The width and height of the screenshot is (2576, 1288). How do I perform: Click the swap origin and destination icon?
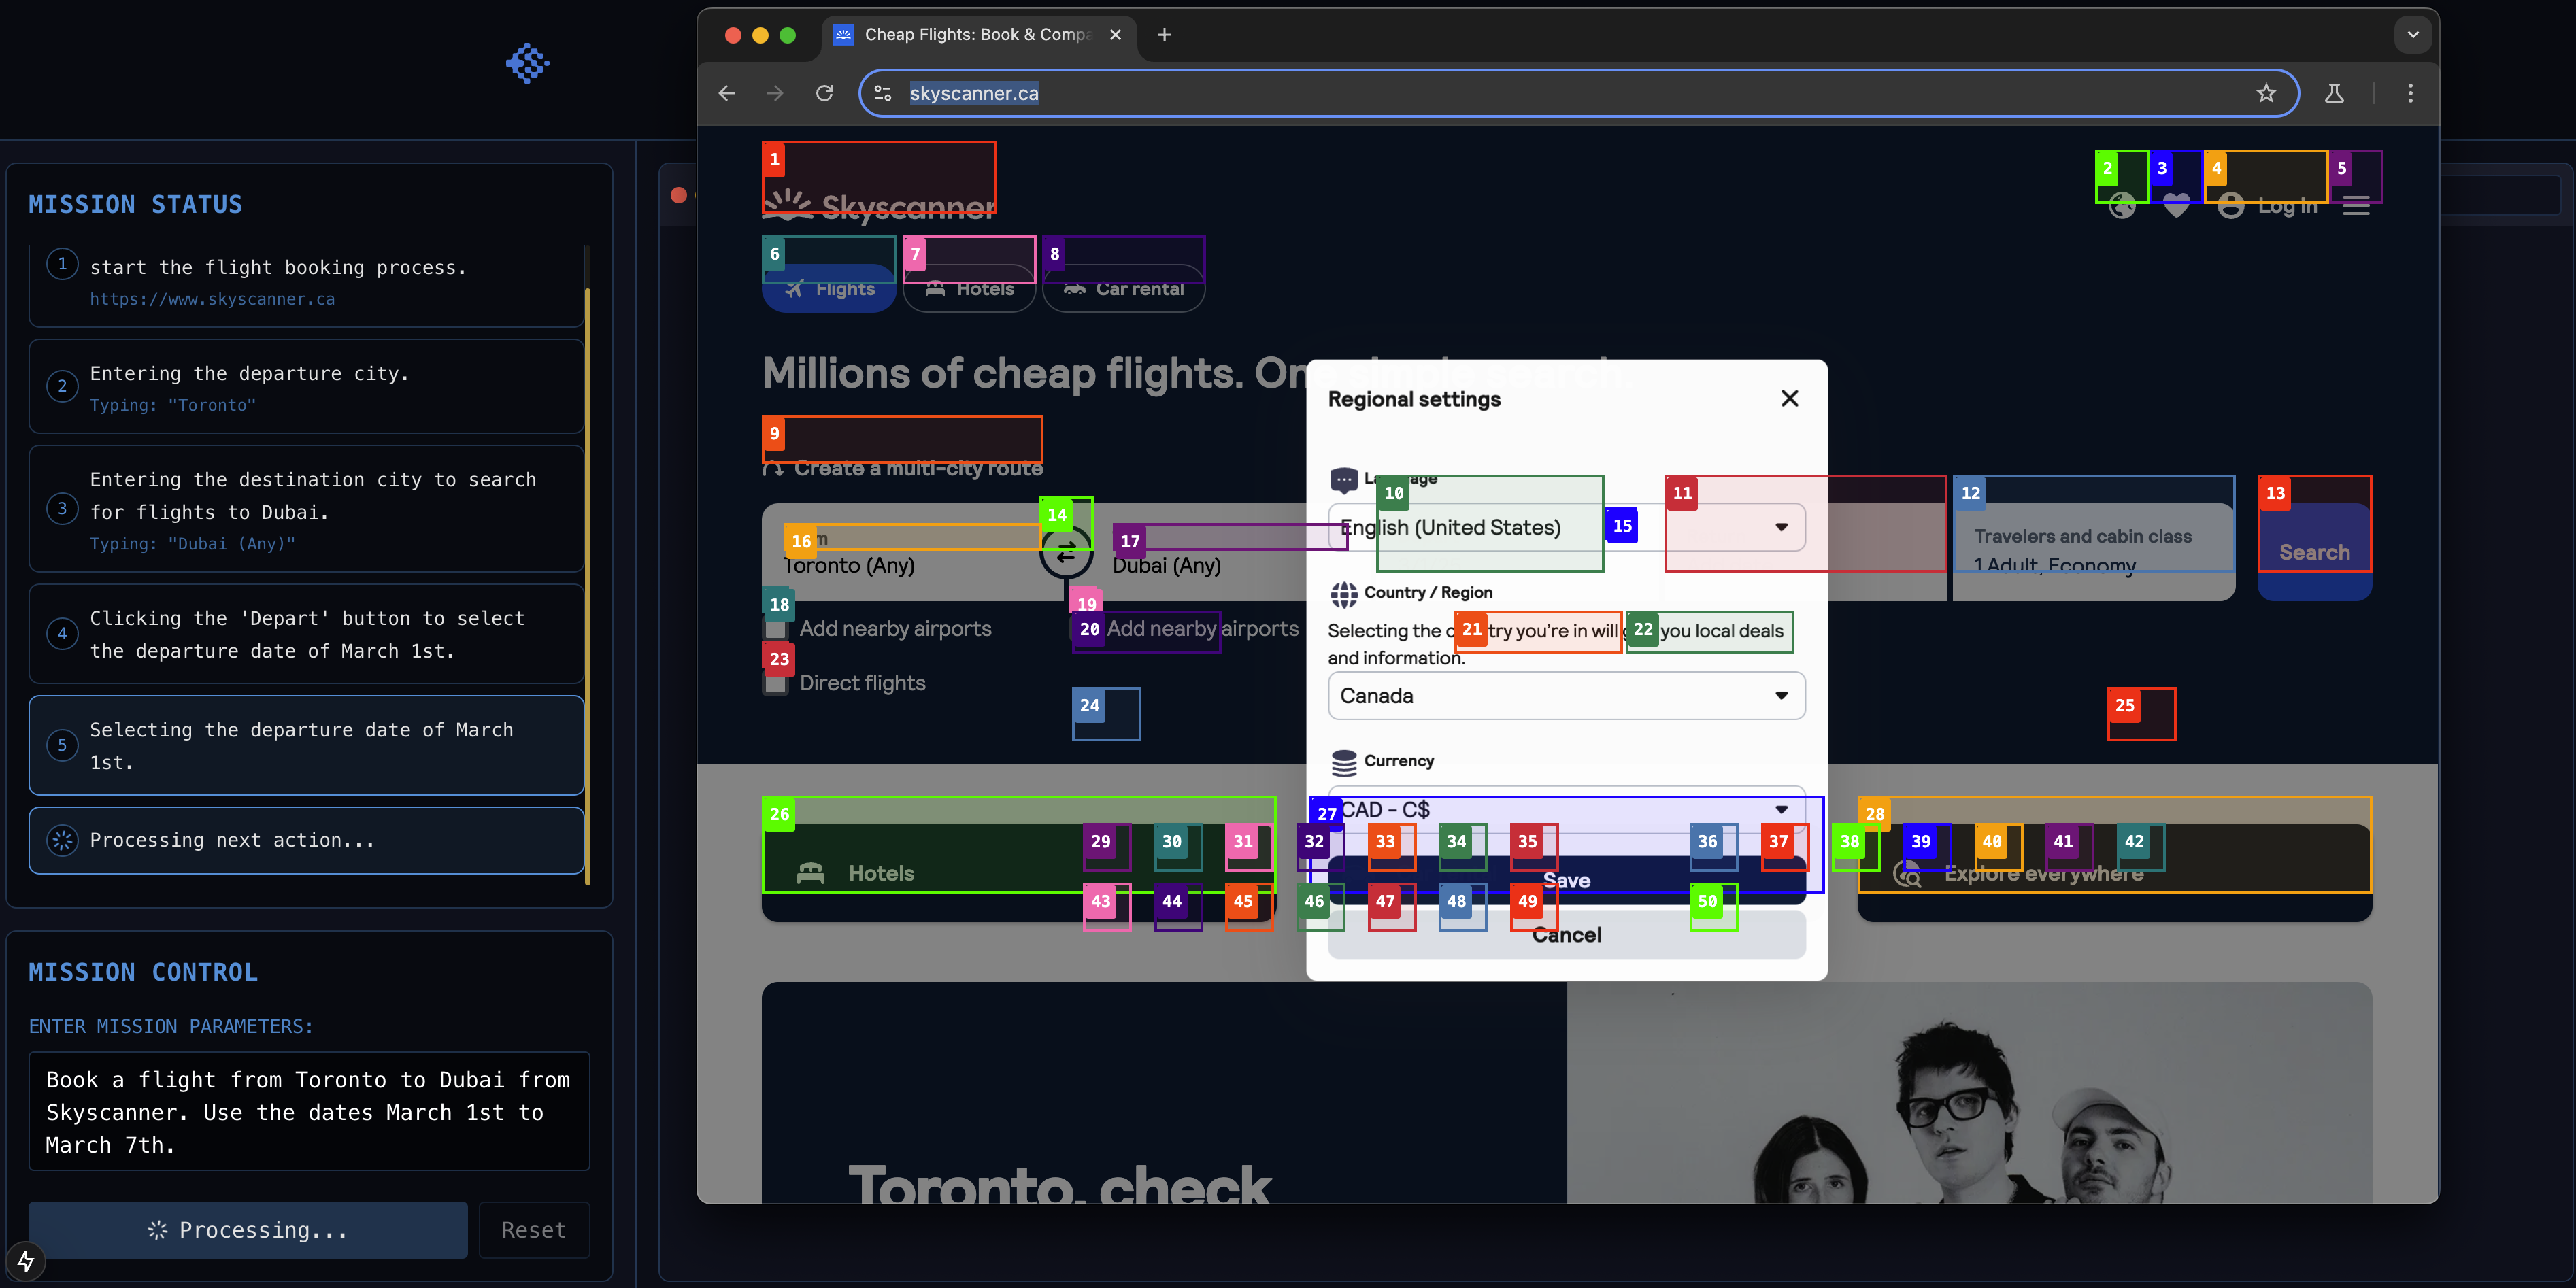(1065, 551)
